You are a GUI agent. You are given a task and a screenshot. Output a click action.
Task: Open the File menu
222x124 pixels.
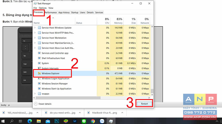click(35, 8)
